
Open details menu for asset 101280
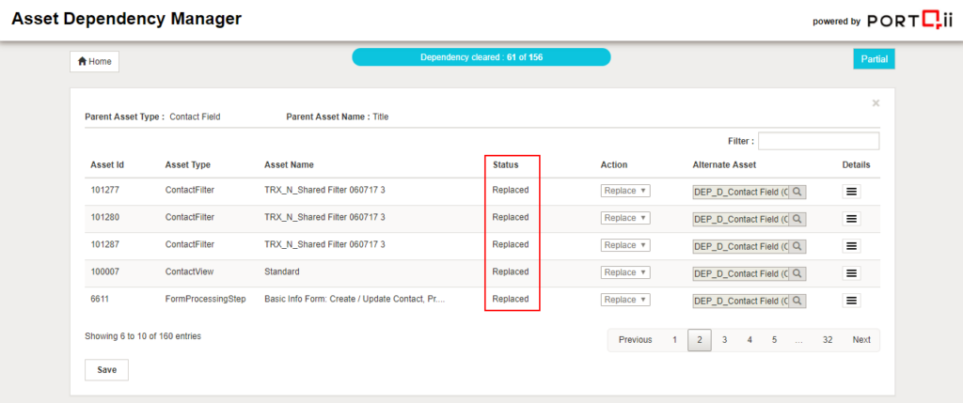(851, 219)
